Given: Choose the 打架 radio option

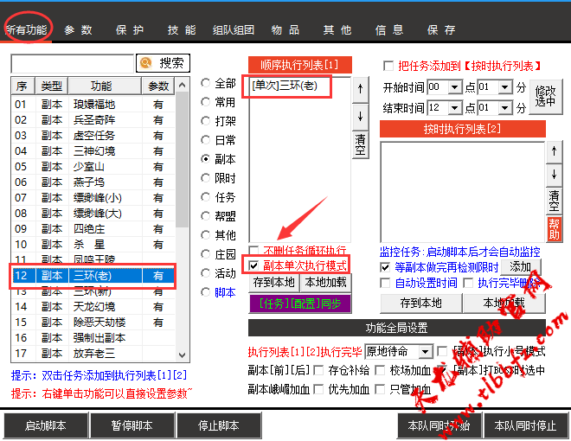Looking at the screenshot, I should point(205,121).
